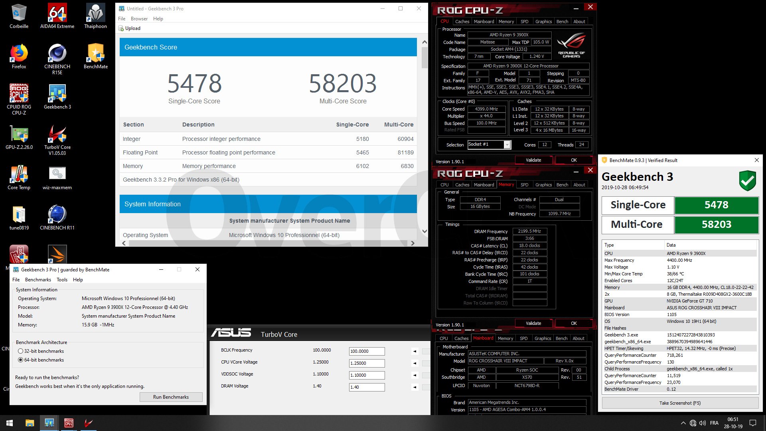Click Geekbench scrollbar down arrow
The width and height of the screenshot is (766, 431).
click(x=424, y=231)
